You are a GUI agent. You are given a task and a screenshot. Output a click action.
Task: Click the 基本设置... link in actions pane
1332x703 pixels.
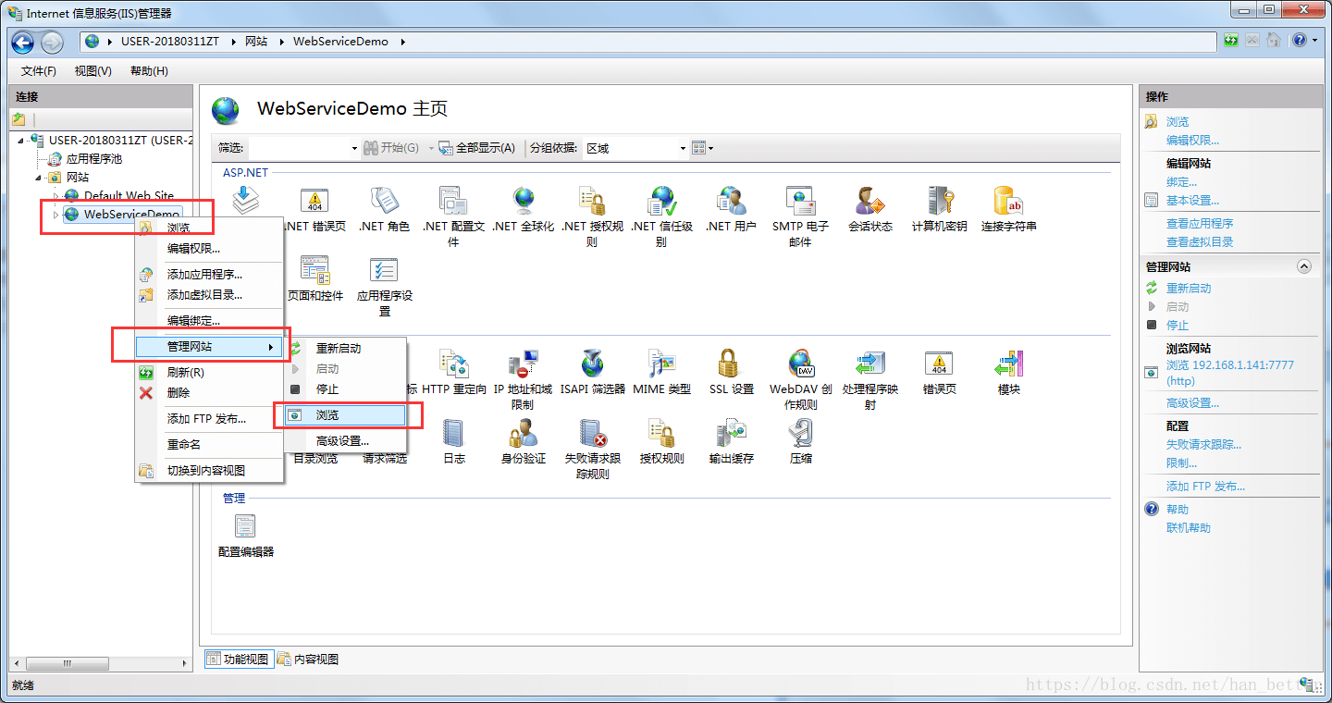(x=1192, y=201)
